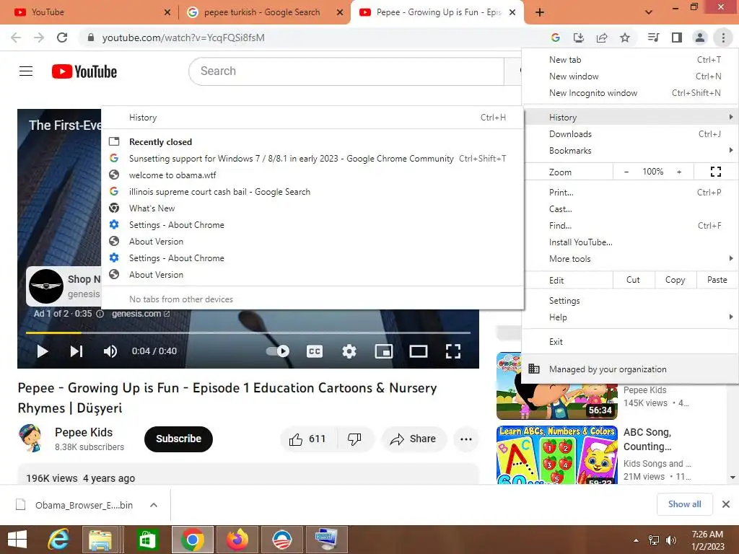
Task: Reopen Sunsetting support for Windows 7 page
Action: pyautogui.click(x=312, y=159)
